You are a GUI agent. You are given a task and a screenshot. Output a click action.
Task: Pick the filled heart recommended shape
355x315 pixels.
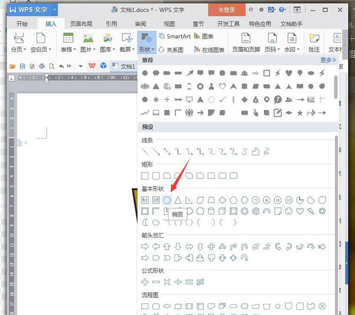pos(289,73)
